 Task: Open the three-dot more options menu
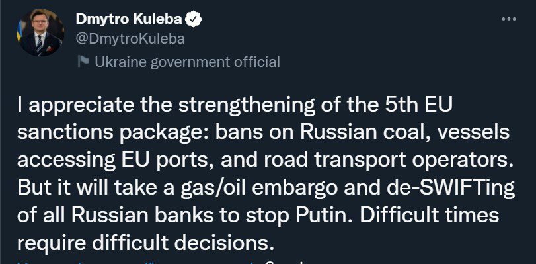(508, 19)
